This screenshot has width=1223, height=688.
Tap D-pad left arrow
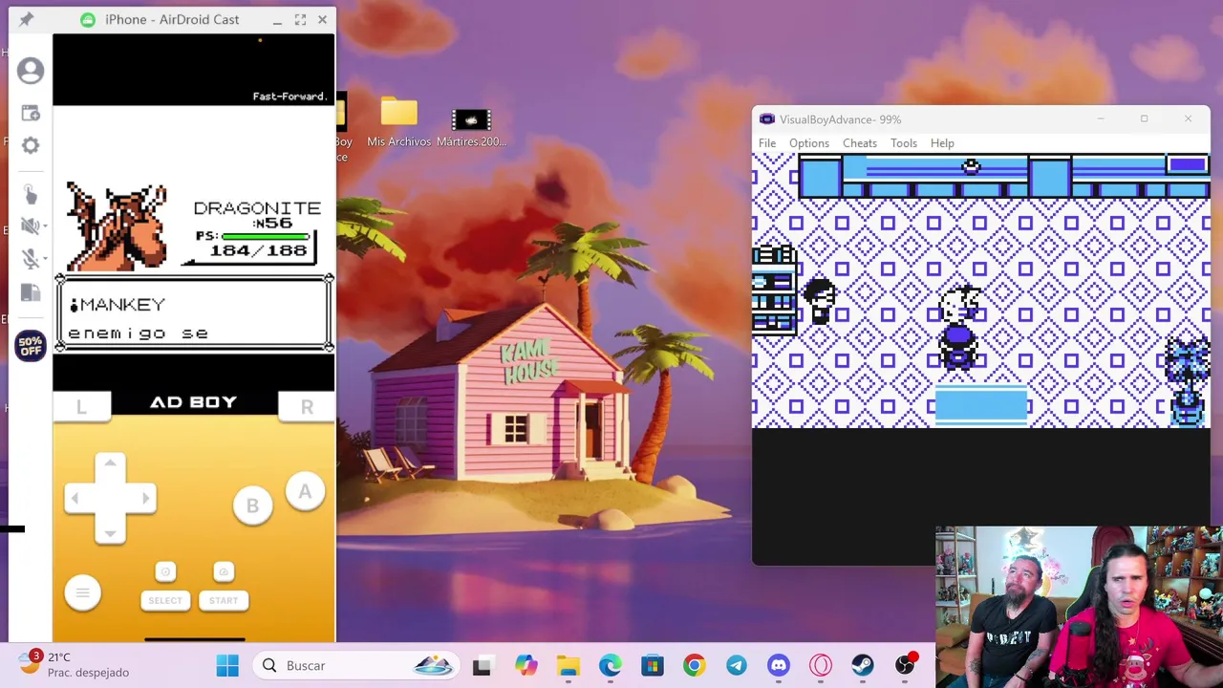75,498
